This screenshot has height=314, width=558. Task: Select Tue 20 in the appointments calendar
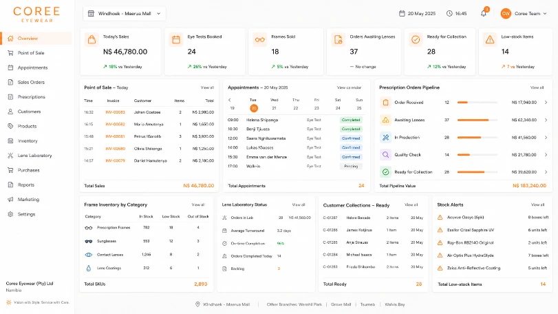tap(253, 108)
